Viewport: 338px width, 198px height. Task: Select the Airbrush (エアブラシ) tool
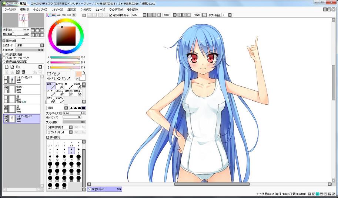click(x=60, y=86)
